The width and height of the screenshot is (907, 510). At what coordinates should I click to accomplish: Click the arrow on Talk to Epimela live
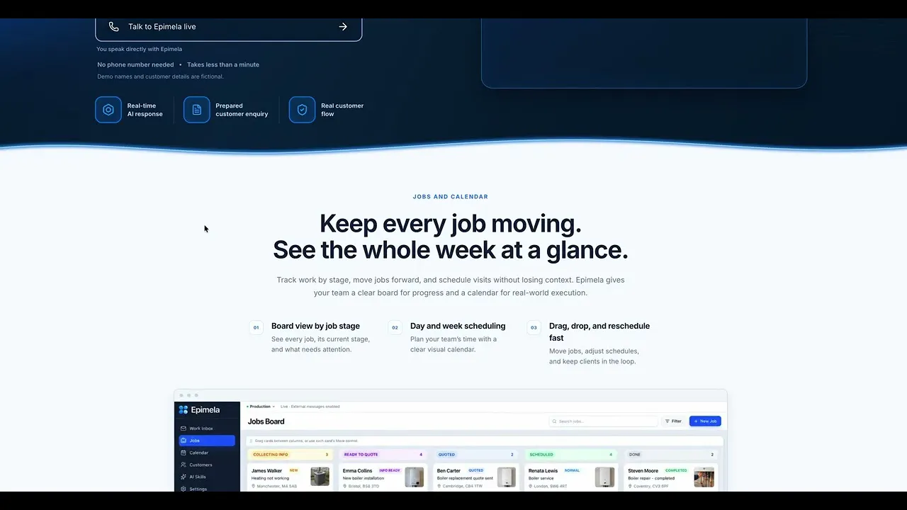coord(343,27)
